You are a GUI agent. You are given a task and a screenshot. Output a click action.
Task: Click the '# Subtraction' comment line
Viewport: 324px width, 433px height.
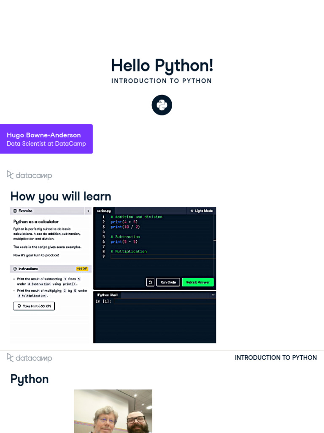(x=125, y=237)
